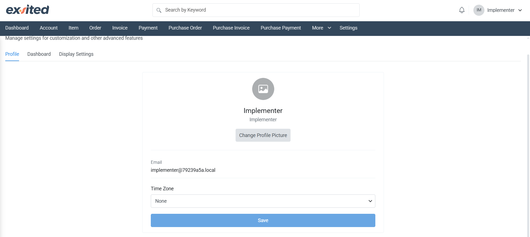Open Settings in the navigation bar

(x=349, y=28)
